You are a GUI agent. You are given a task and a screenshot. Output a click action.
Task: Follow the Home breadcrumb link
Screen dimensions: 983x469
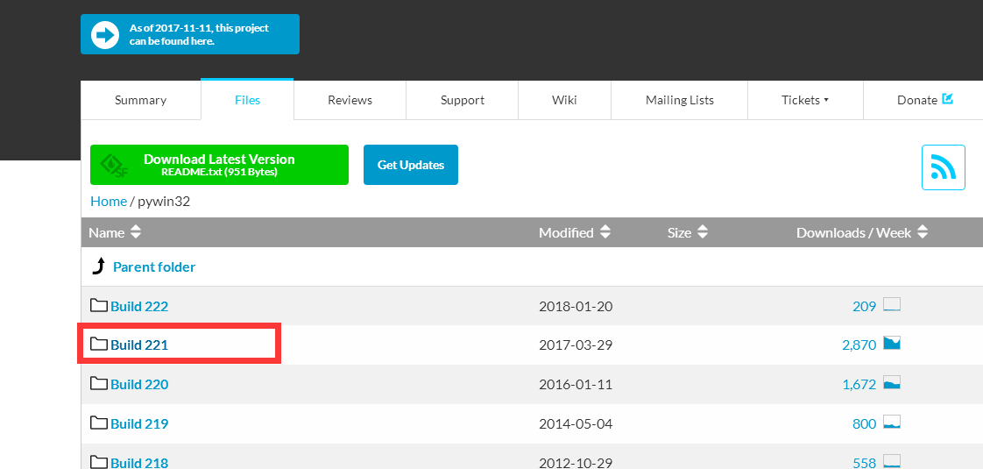[109, 202]
